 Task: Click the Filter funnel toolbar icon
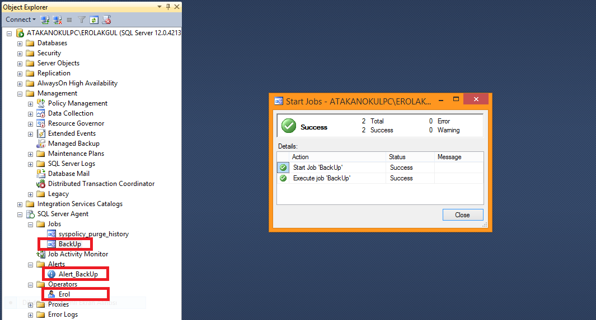coord(82,20)
